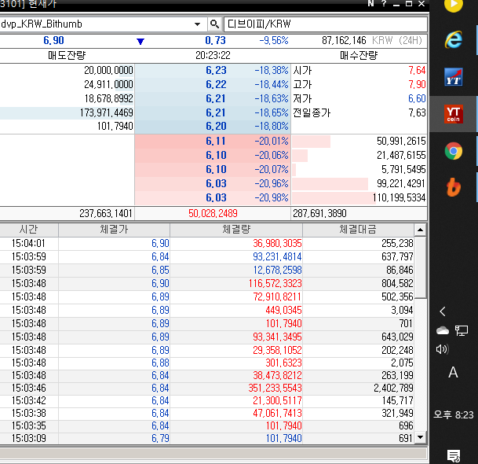Open the orange Bithumb taskbar icon
Screen dimensions: 478x464
pyautogui.click(x=453, y=187)
